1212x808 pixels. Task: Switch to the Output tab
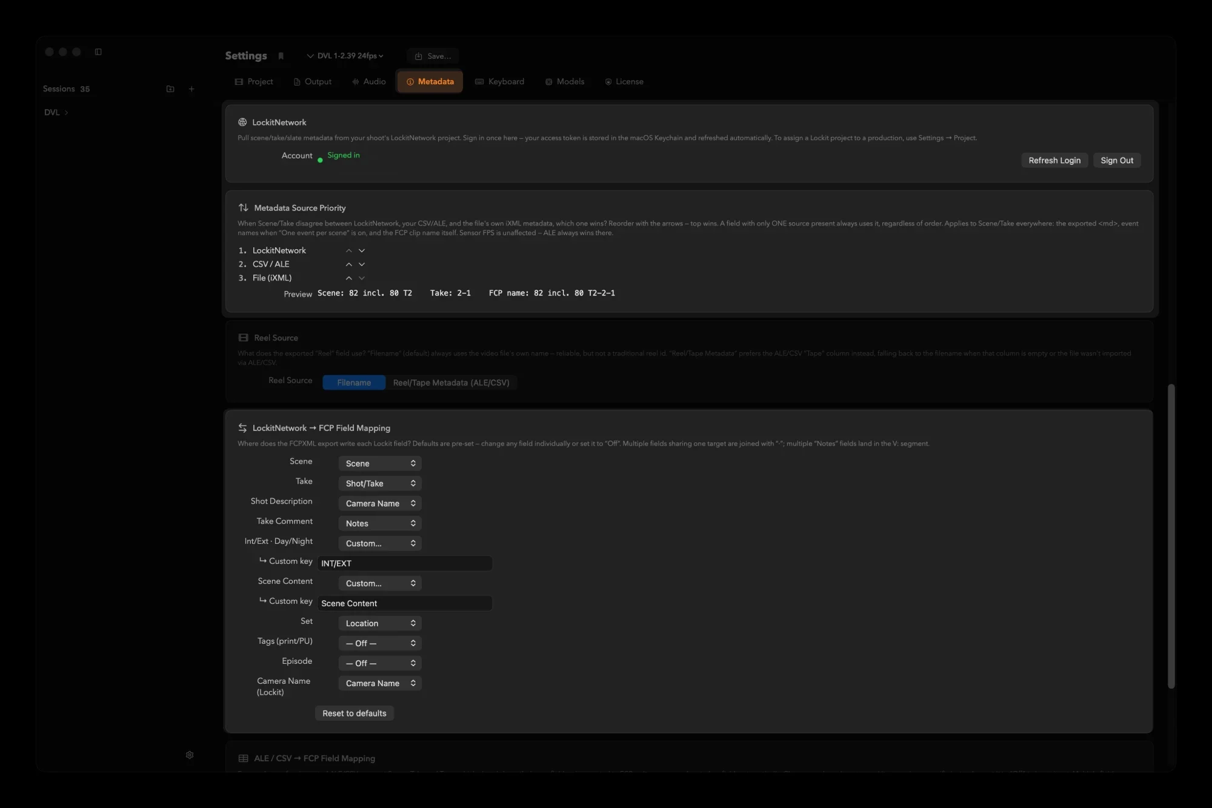312,82
